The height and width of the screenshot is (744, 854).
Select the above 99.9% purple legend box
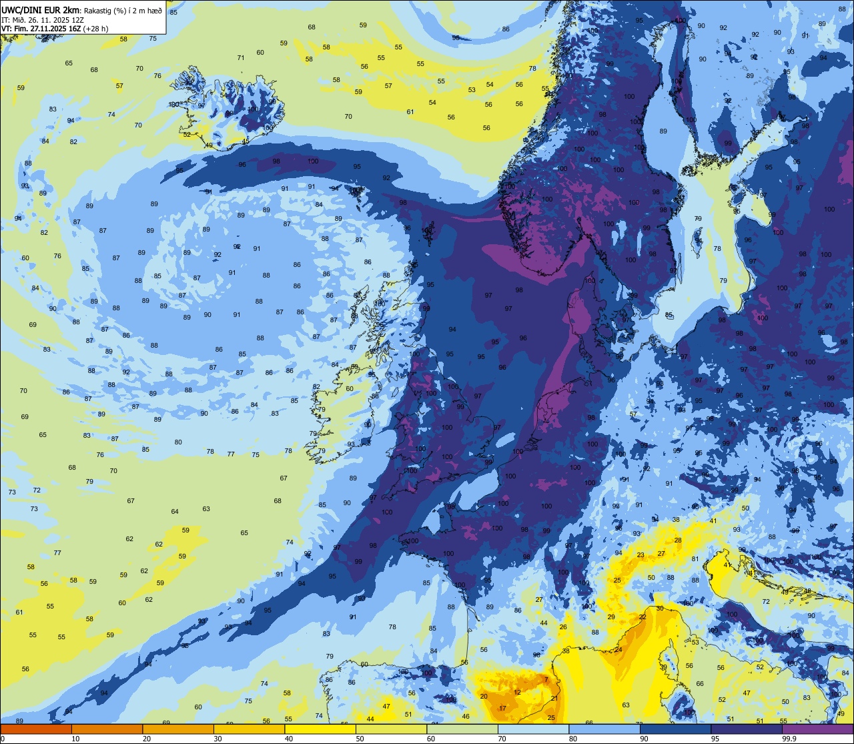tap(818, 729)
